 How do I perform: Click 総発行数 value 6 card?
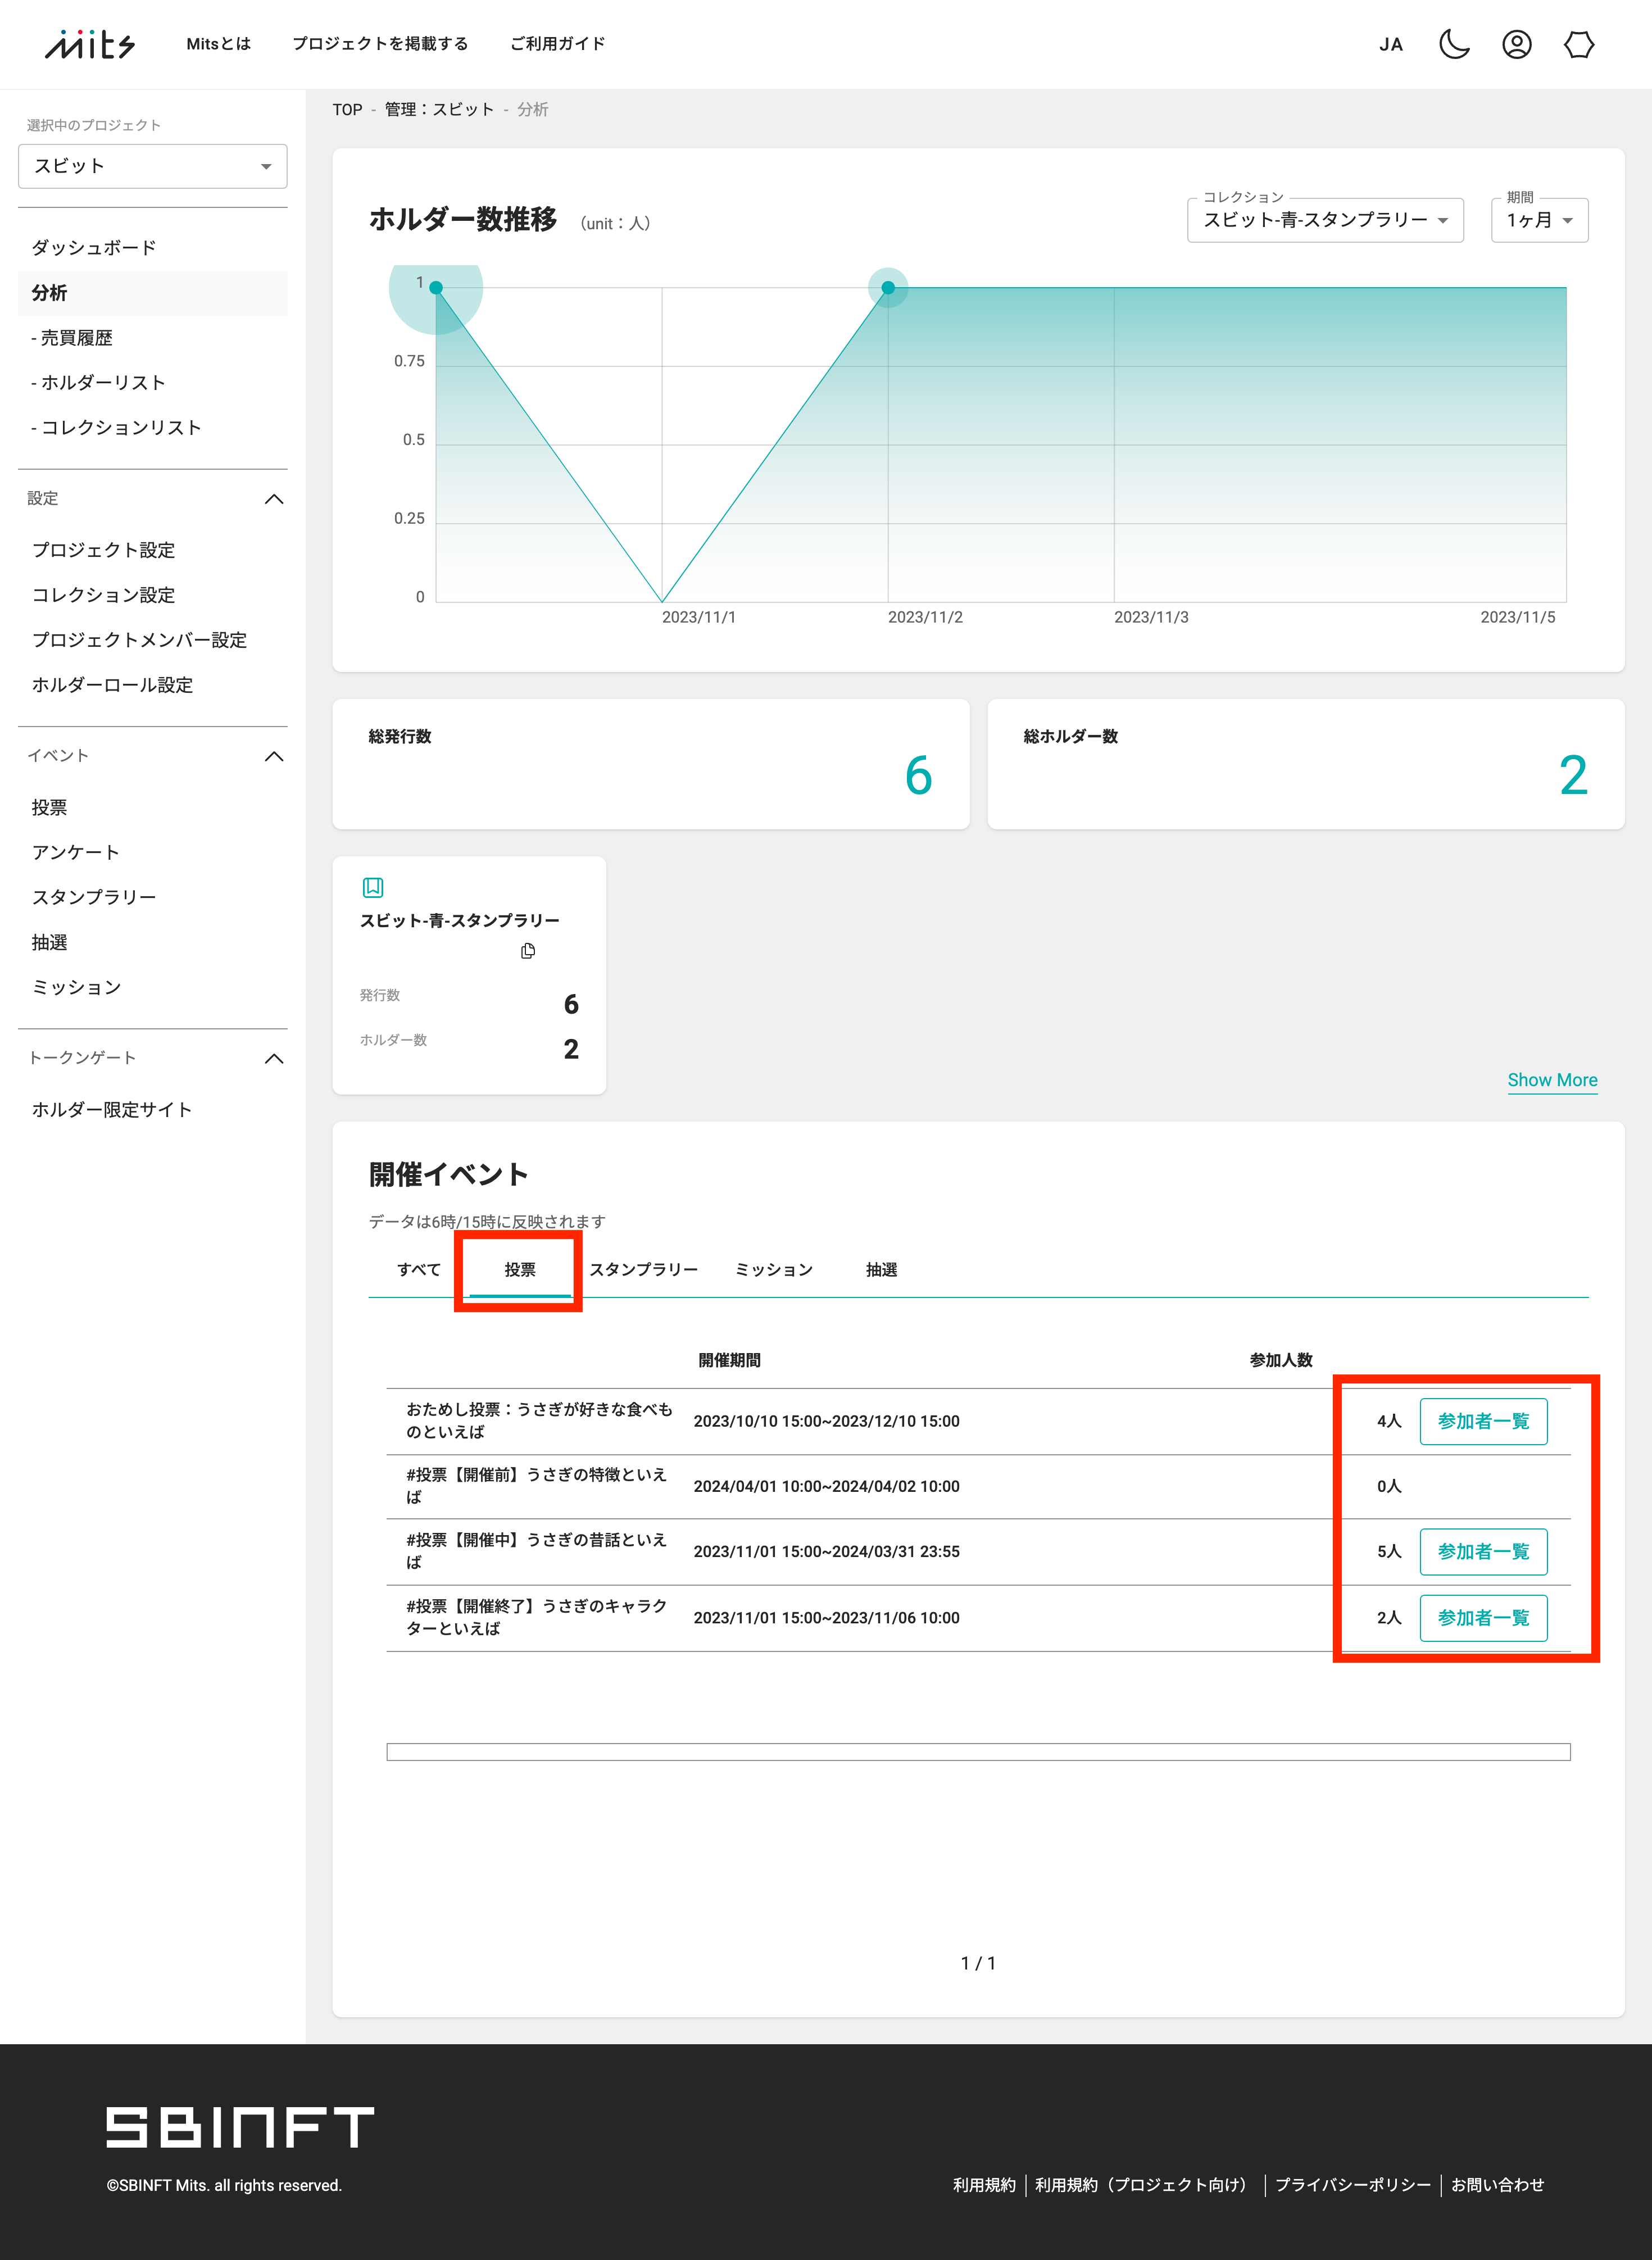[651, 764]
